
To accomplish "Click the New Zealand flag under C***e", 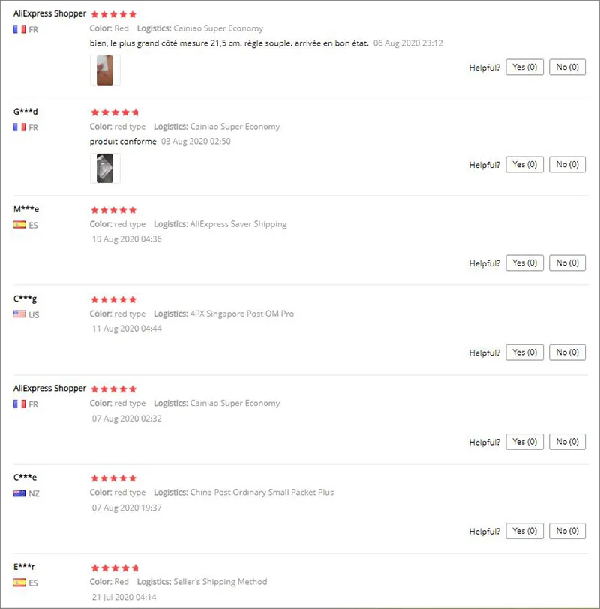I will pyautogui.click(x=19, y=493).
